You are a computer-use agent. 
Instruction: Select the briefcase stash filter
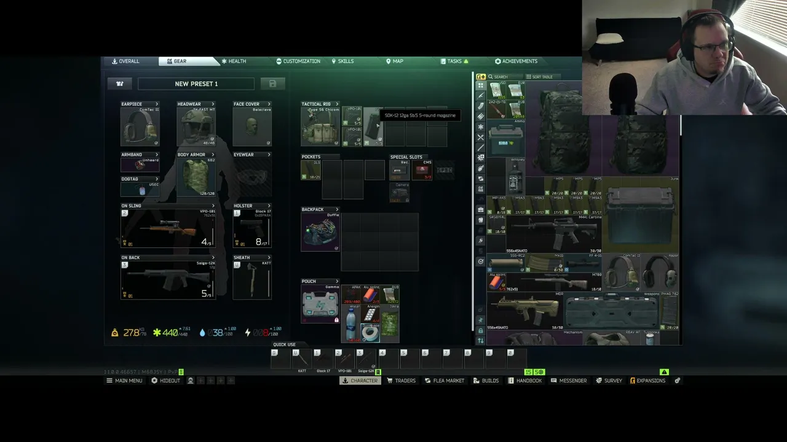tap(481, 209)
